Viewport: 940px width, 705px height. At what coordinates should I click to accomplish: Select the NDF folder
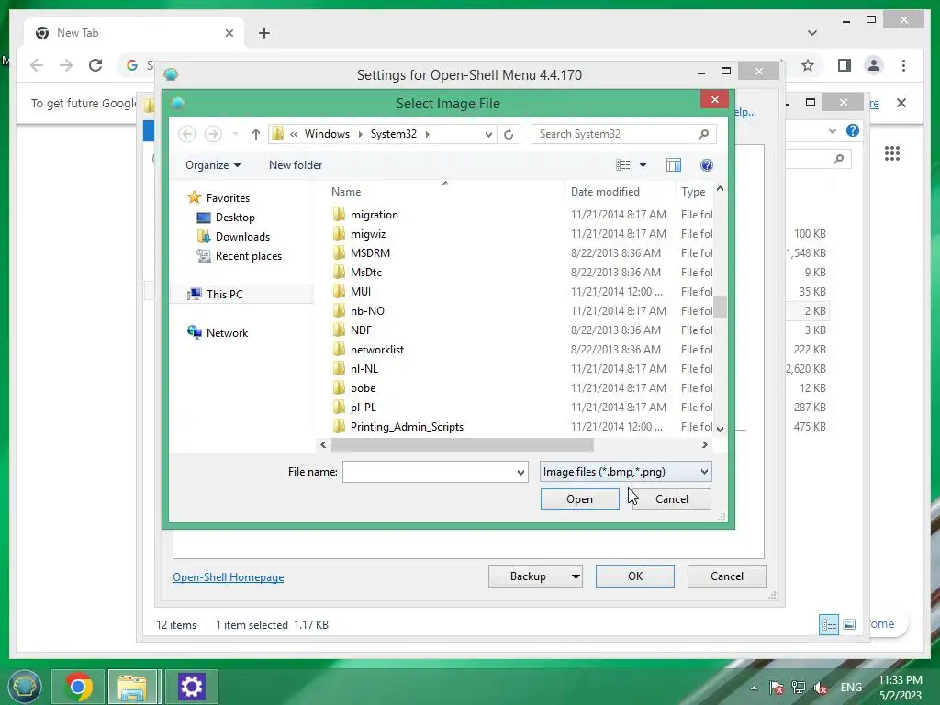[x=361, y=330]
